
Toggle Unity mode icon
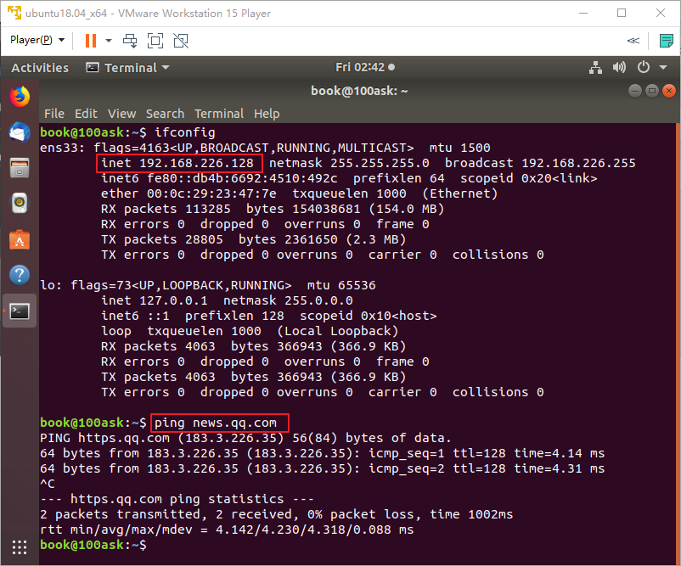(181, 41)
